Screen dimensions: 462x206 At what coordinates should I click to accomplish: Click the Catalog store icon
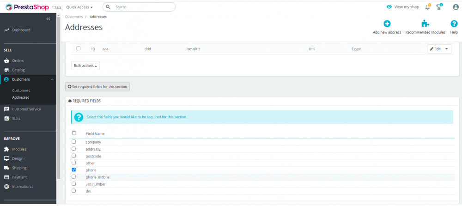6,70
